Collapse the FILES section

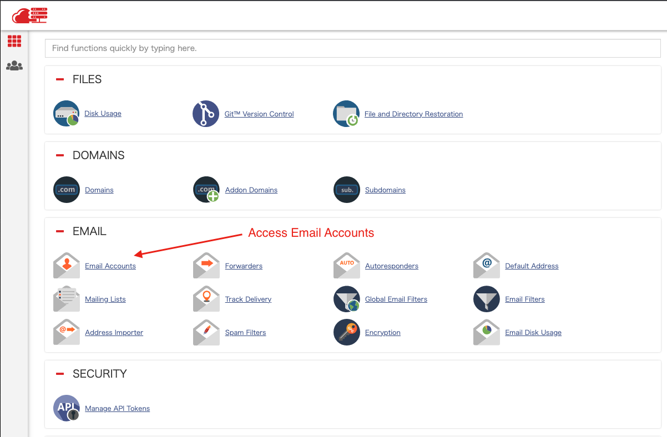tap(60, 79)
